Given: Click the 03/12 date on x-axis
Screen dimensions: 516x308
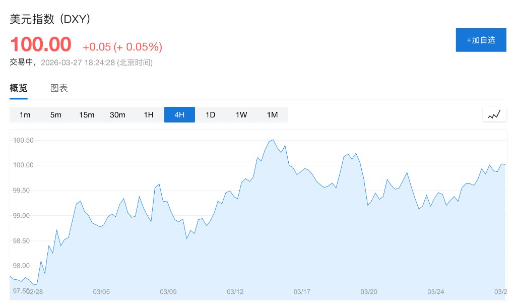Looking at the screenshot, I should [235, 292].
